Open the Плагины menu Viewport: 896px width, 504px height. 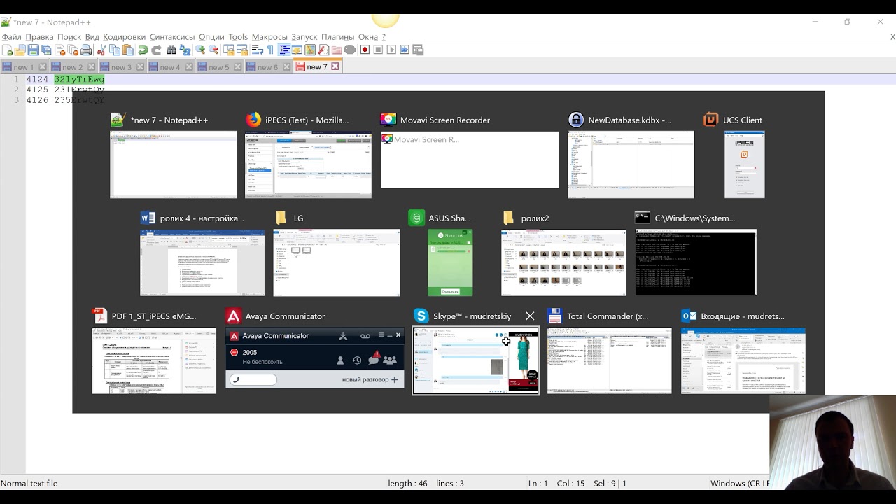tap(337, 37)
